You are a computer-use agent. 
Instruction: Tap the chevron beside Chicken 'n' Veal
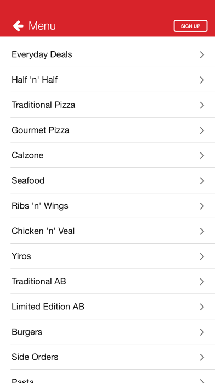(202, 231)
